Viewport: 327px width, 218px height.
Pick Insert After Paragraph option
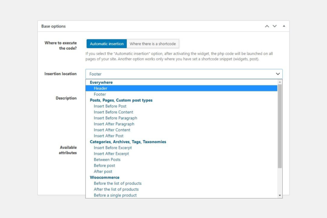114,124
